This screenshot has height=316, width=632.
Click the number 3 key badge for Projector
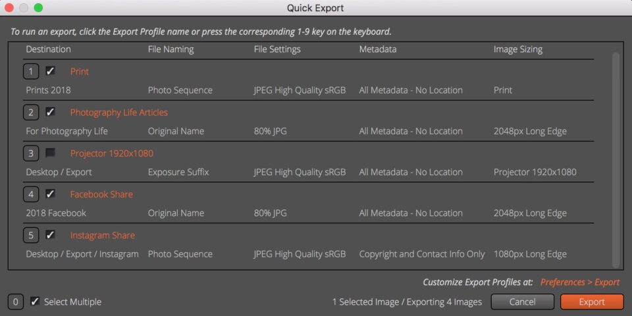point(31,153)
